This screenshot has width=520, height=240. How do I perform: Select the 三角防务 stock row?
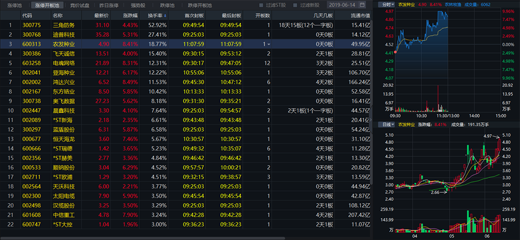185,25
